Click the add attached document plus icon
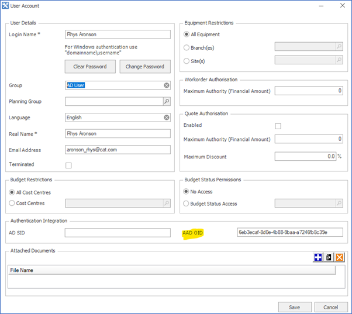The width and height of the screenshot is (352, 314). click(318, 257)
